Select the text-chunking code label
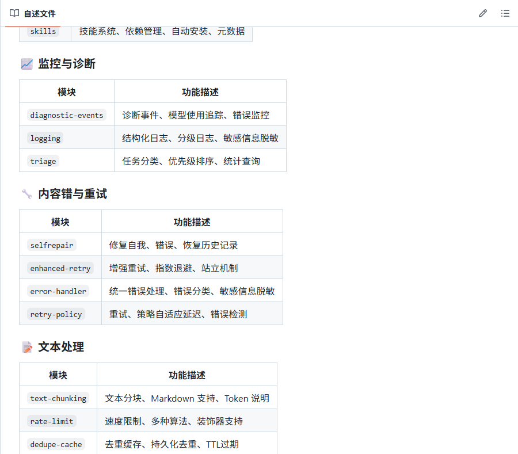 58,398
